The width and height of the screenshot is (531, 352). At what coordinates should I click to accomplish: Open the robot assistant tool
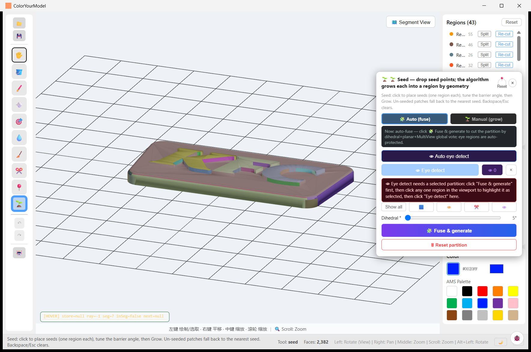[19, 253]
